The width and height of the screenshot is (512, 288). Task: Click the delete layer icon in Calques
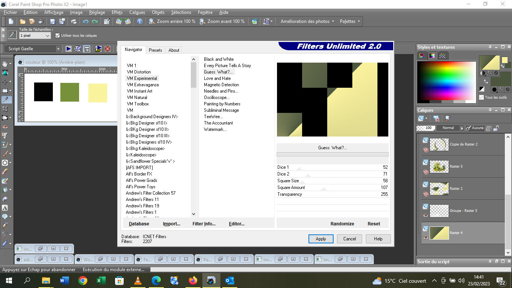click(437, 118)
